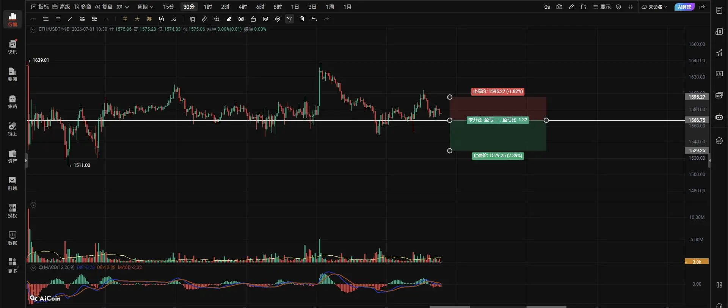This screenshot has height=308, width=728.
Task: Click the 止盈价 1529.25 take-profit label
Action: (498, 156)
